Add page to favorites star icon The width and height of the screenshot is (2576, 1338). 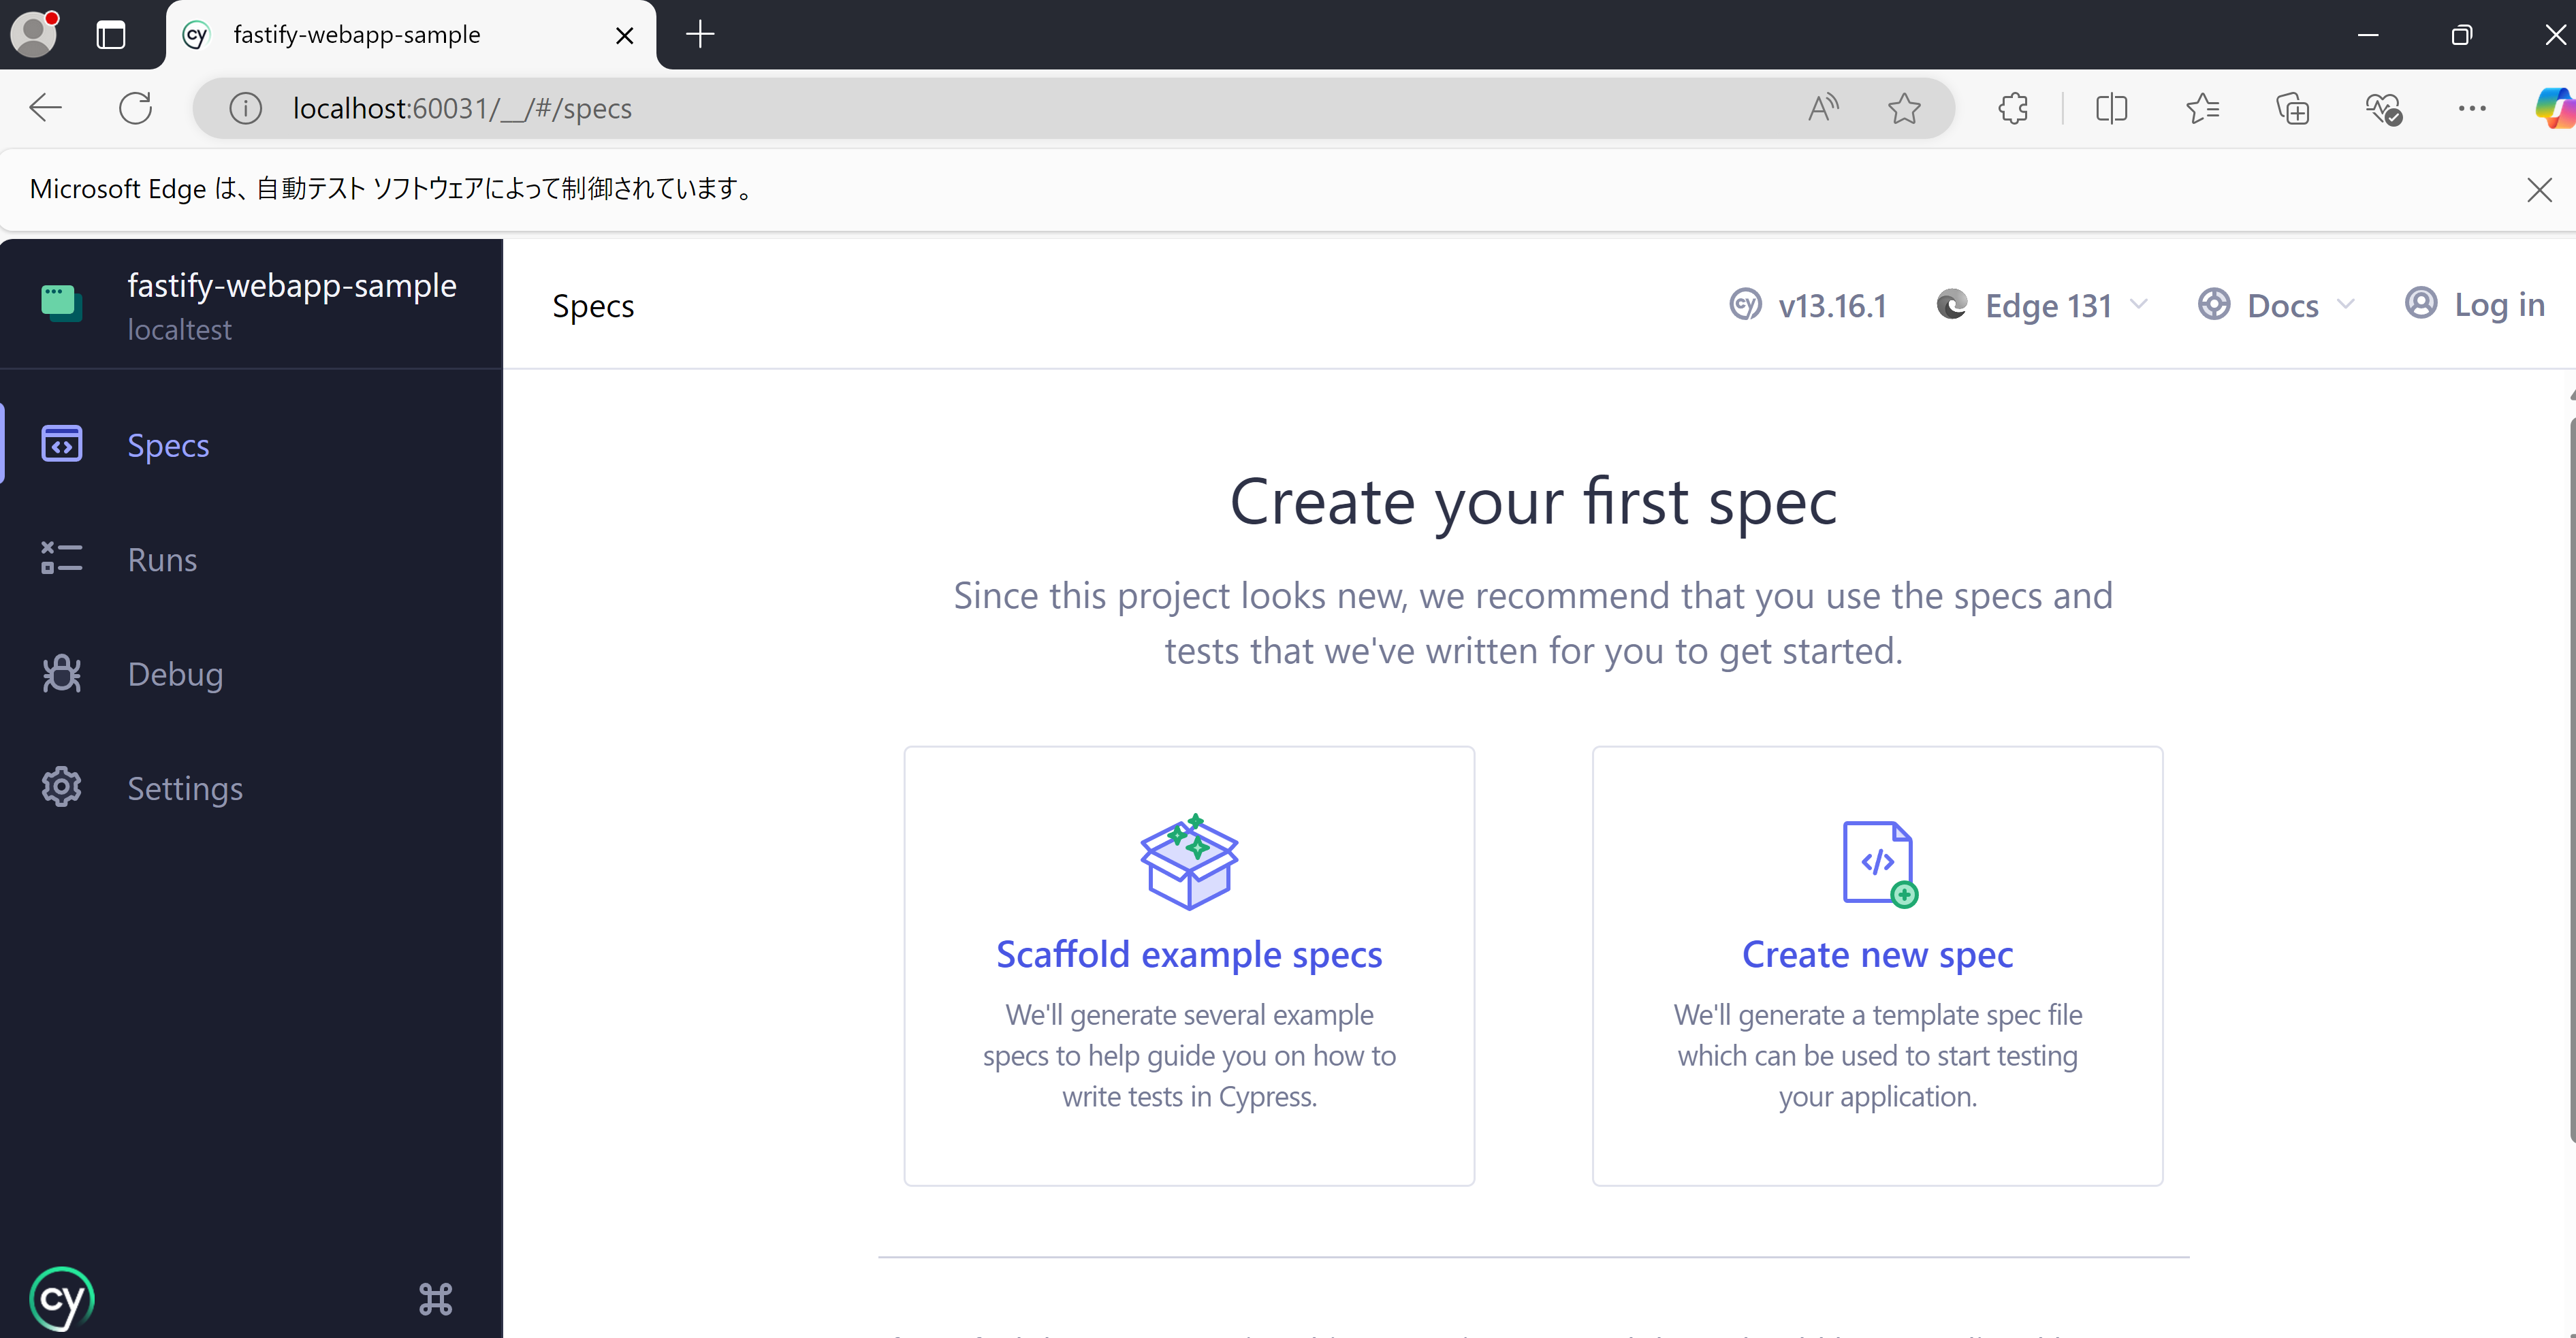(x=1904, y=108)
